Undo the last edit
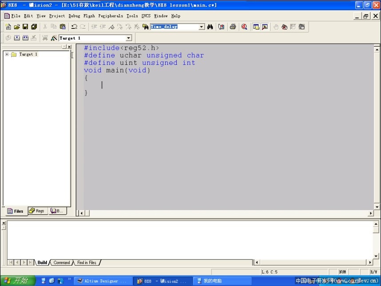This screenshot has height=286, width=381. coord(74,27)
